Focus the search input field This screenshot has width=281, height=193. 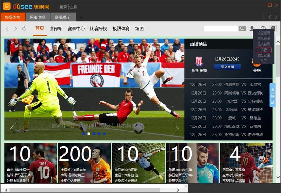pyautogui.click(x=221, y=28)
